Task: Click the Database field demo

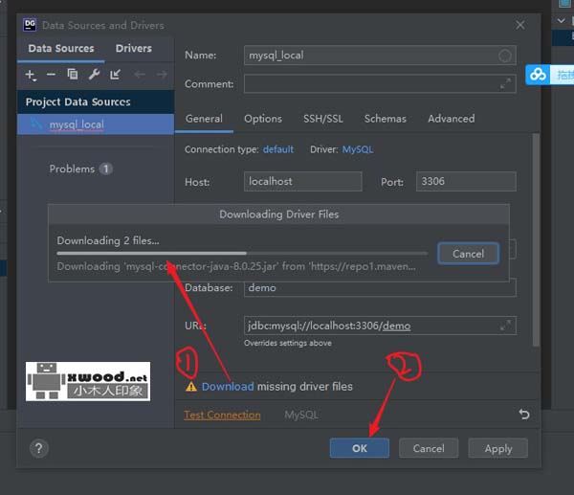Action: click(380, 288)
